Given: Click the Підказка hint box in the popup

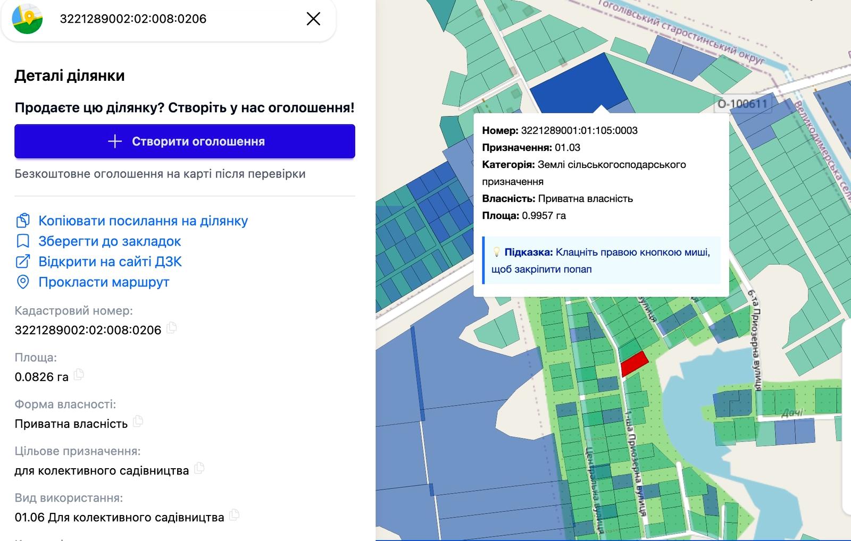Looking at the screenshot, I should (x=601, y=260).
